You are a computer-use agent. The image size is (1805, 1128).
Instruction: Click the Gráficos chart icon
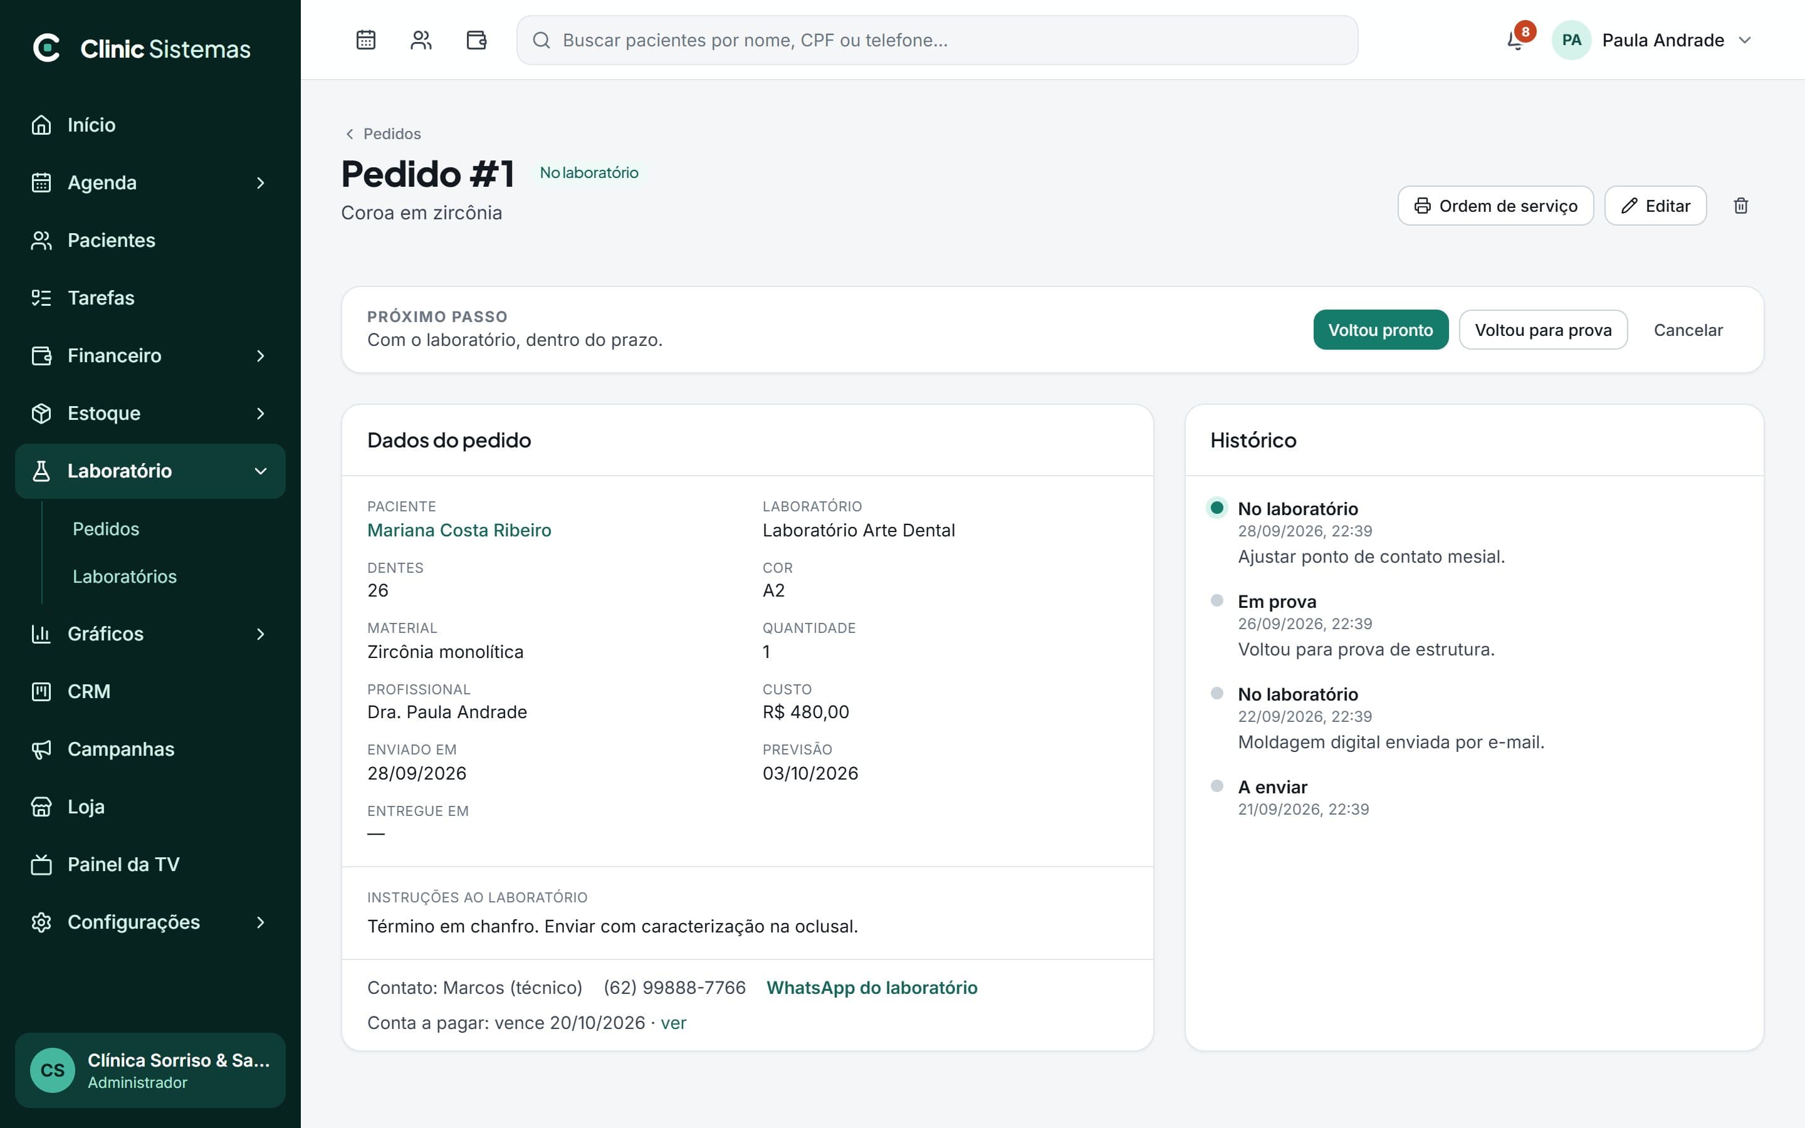[42, 634]
